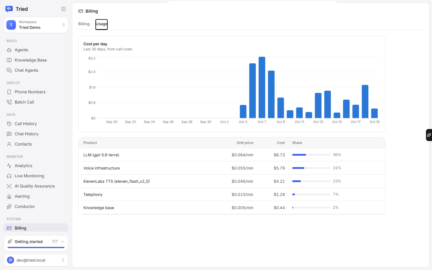Click the Contacts person icon
This screenshot has height=270, width=432.
pyautogui.click(x=9, y=144)
